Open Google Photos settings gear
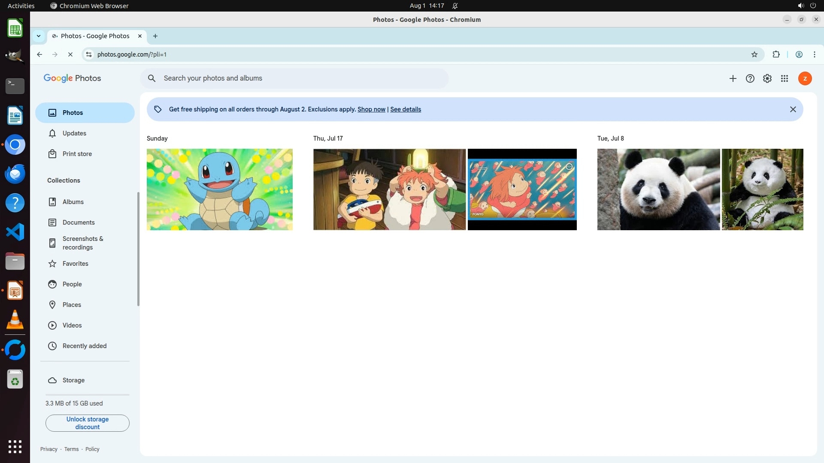Viewport: 824px width, 463px height. click(767, 78)
